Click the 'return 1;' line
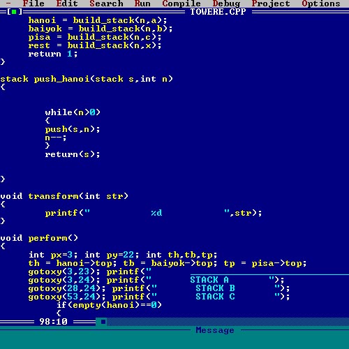Viewport: 349px width, 349px height. (x=53, y=54)
